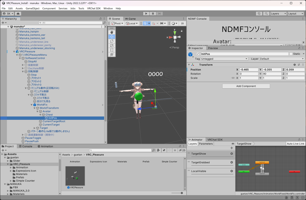Click the Position X field
Viewport: 306px width, 200px height.
pos(249,70)
